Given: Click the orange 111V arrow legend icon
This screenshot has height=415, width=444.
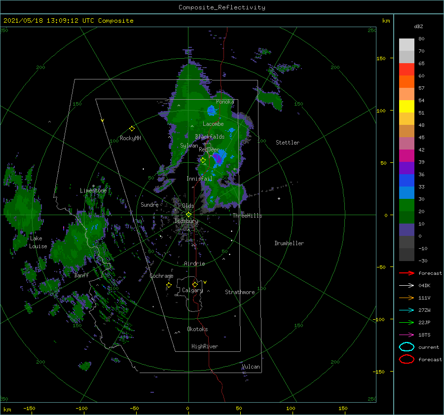Looking at the screenshot, I should pyautogui.click(x=407, y=298).
